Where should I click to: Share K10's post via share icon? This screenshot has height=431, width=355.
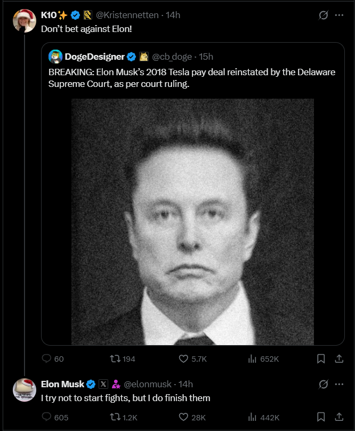click(339, 359)
